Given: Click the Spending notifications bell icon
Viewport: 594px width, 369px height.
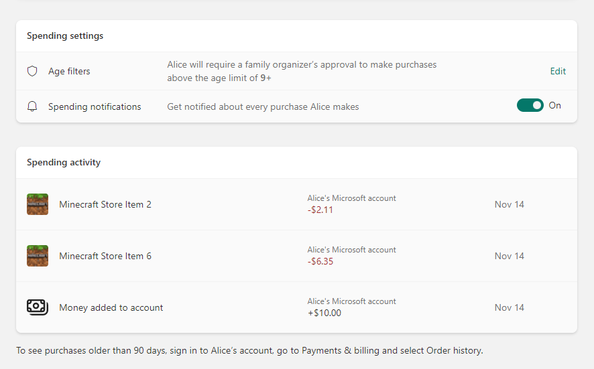Looking at the screenshot, I should 32,106.
